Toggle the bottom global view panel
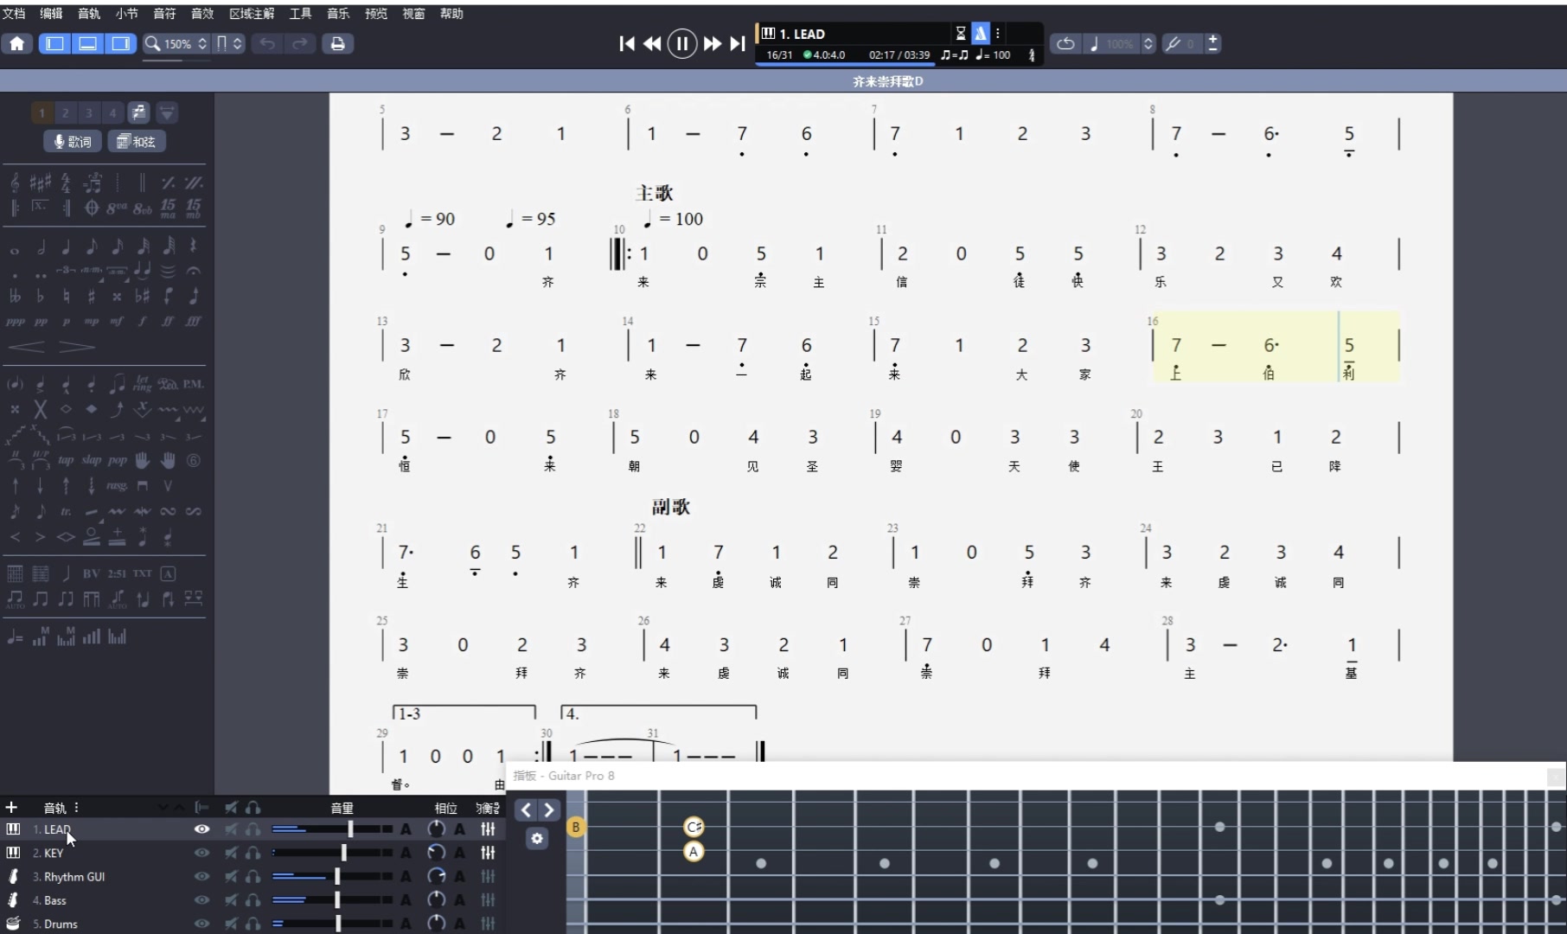 pos(88,43)
